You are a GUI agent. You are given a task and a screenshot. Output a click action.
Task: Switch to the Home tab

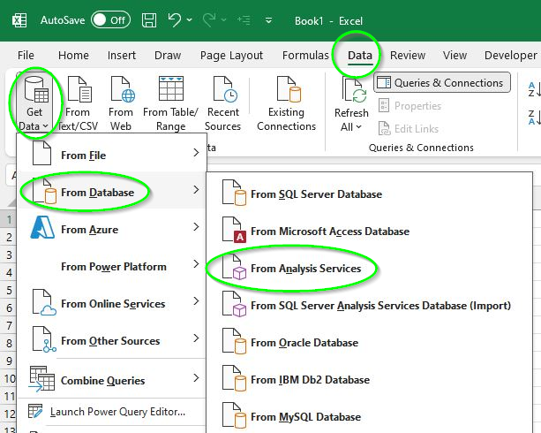coord(73,56)
